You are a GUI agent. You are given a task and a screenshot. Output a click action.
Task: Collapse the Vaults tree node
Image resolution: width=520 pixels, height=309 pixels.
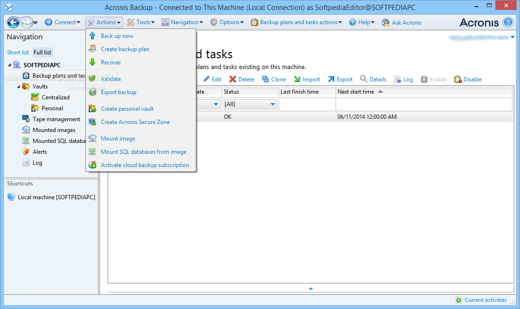[x=18, y=87]
